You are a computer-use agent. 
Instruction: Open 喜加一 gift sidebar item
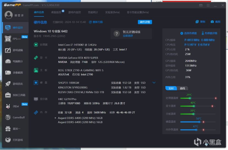(15, 129)
